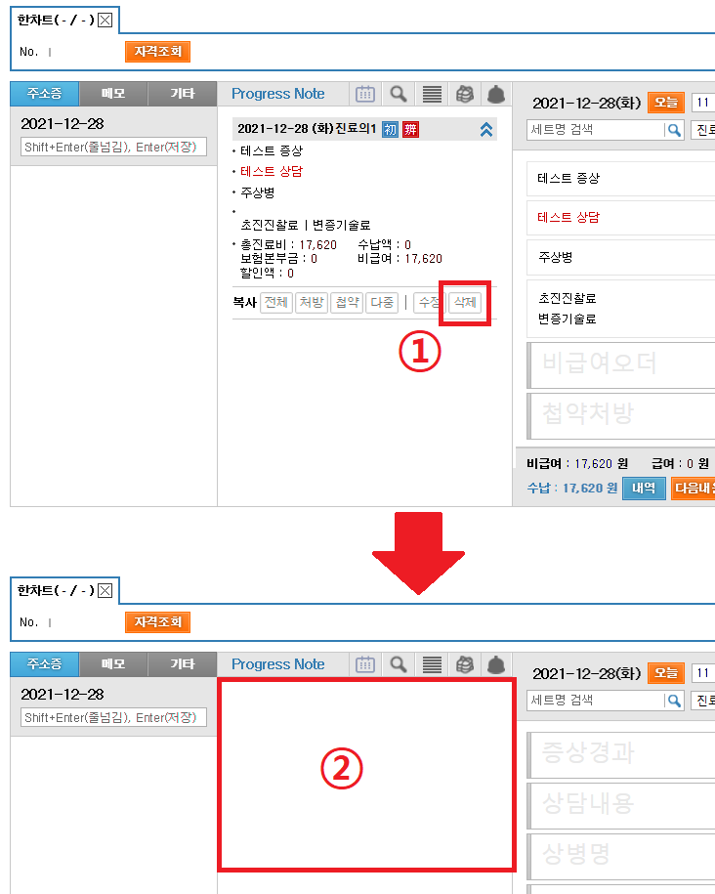The image size is (715, 894).
Task: Click the 다중 copy button
Action: [x=381, y=303]
